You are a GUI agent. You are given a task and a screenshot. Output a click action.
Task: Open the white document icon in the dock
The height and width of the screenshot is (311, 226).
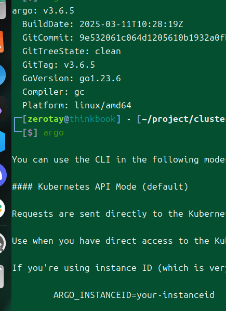coord(2,277)
